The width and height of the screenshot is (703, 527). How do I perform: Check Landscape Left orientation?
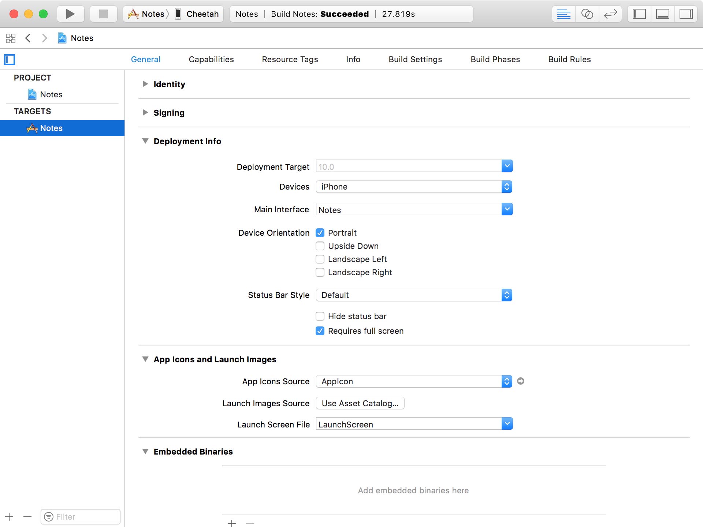320,259
